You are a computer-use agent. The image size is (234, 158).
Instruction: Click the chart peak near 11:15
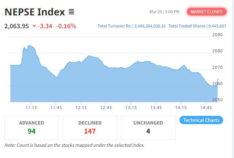(x=30, y=46)
